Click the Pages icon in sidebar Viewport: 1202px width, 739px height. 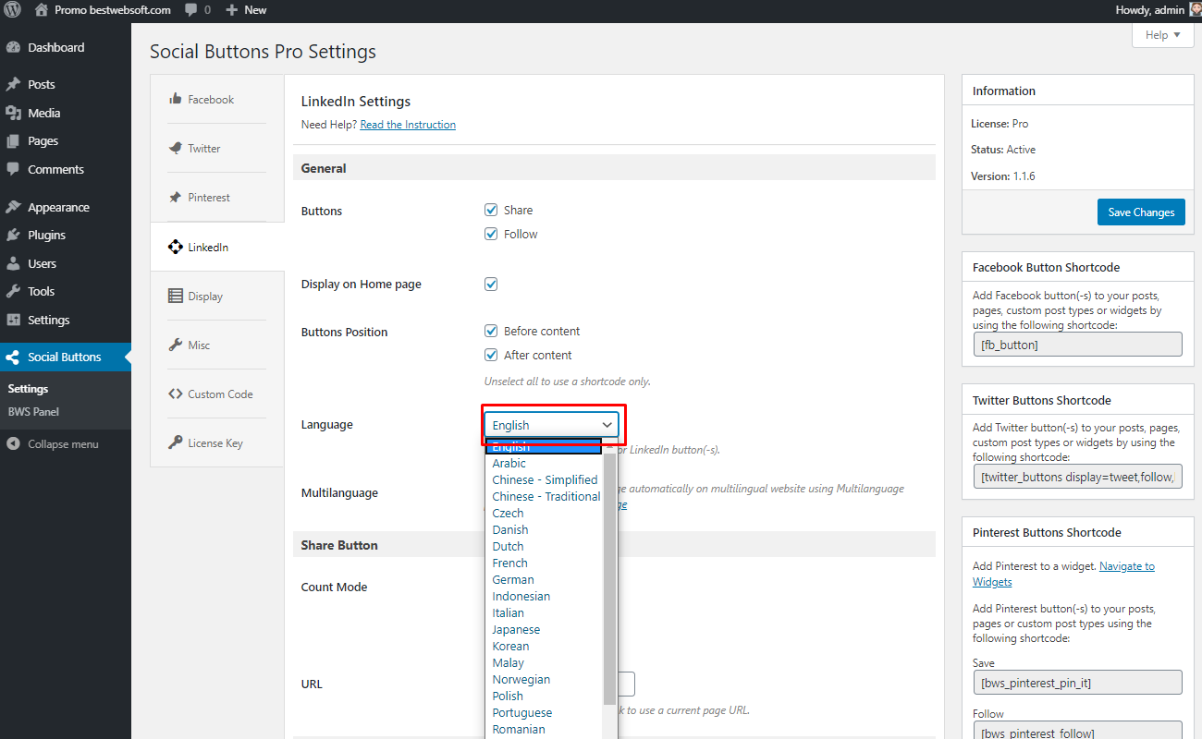13,141
